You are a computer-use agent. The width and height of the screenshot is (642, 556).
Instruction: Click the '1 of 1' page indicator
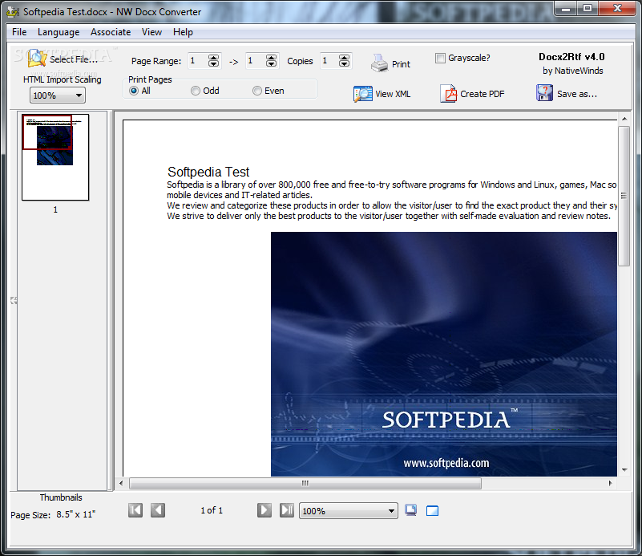point(212,510)
